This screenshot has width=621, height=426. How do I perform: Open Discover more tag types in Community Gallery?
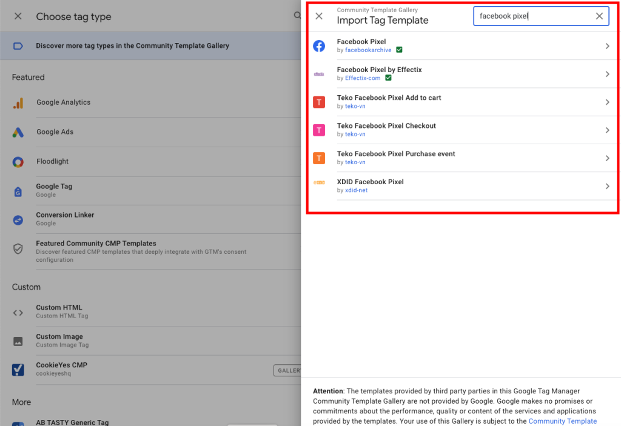[x=150, y=46]
